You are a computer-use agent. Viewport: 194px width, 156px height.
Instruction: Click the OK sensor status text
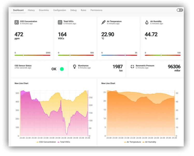pos(54,69)
